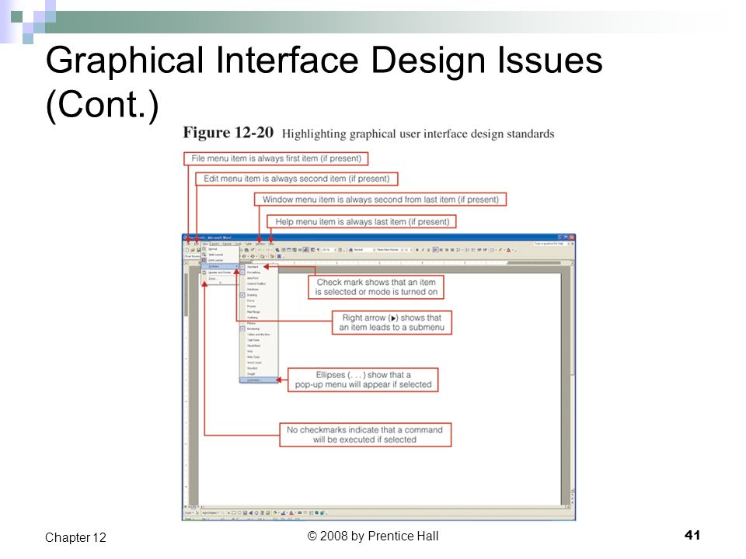Click the Bullets list icon
The height and width of the screenshot is (559, 746).
pos(473,249)
